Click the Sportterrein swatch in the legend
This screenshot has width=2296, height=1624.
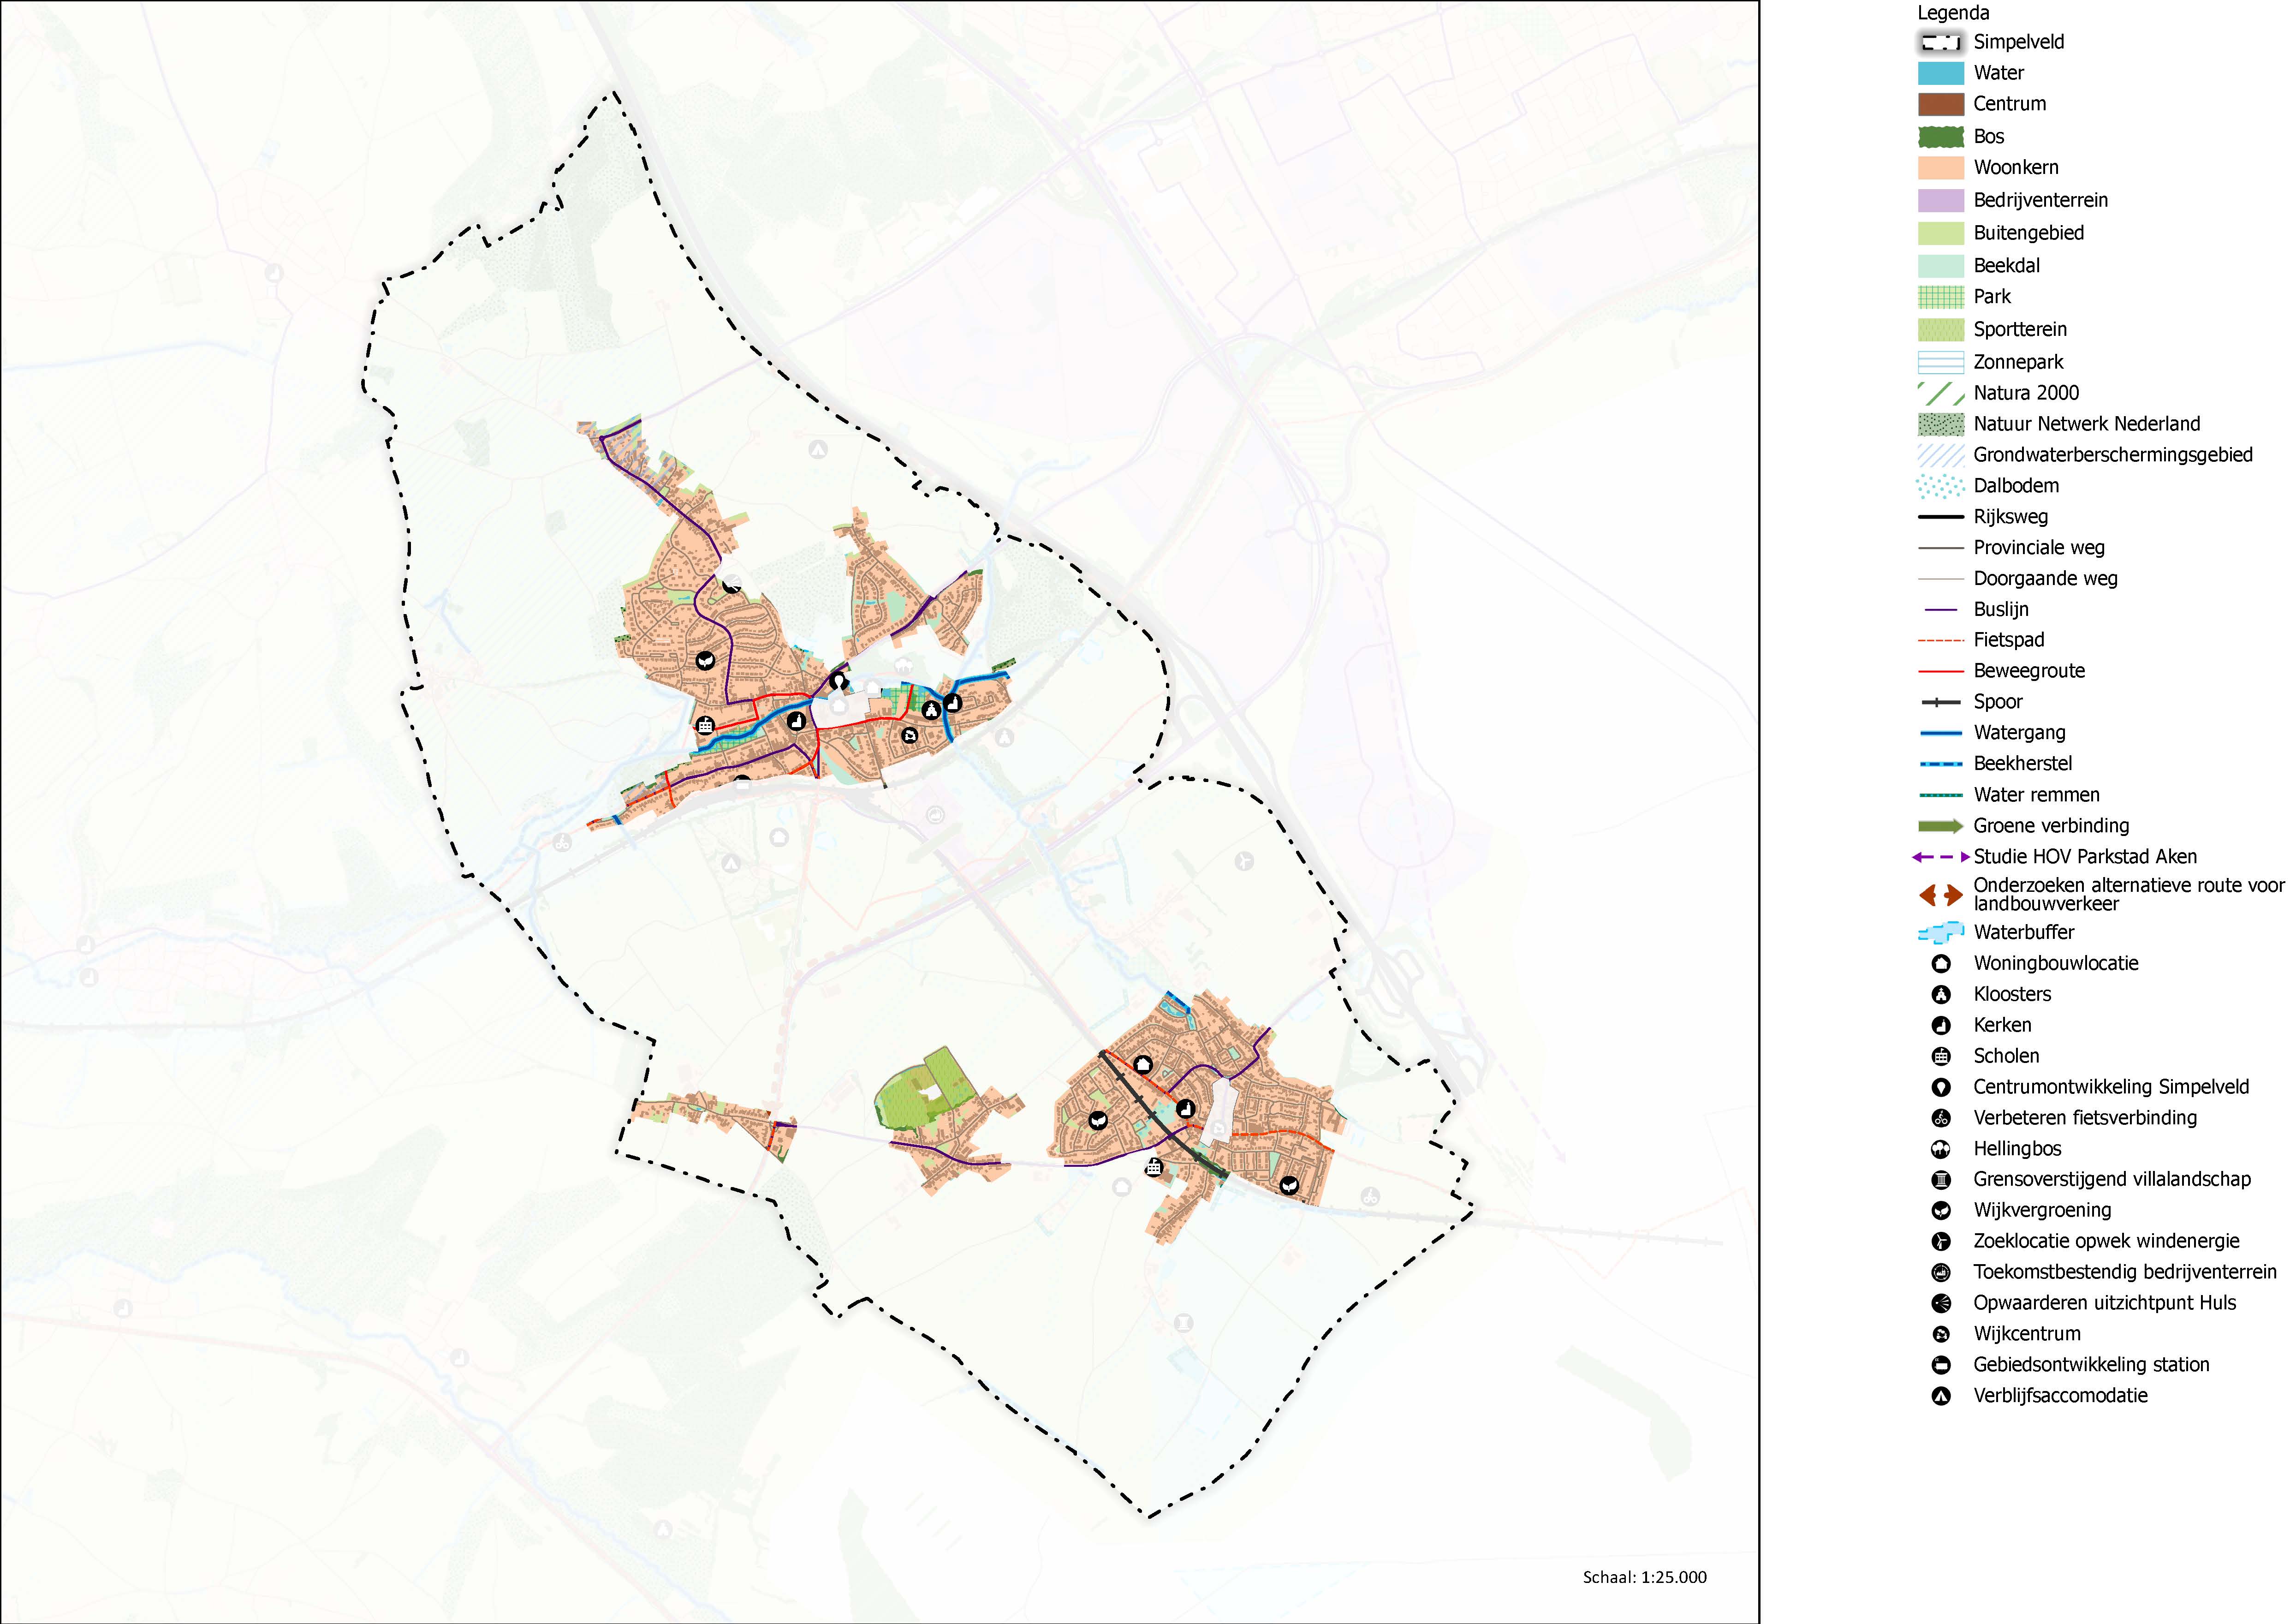1941,330
